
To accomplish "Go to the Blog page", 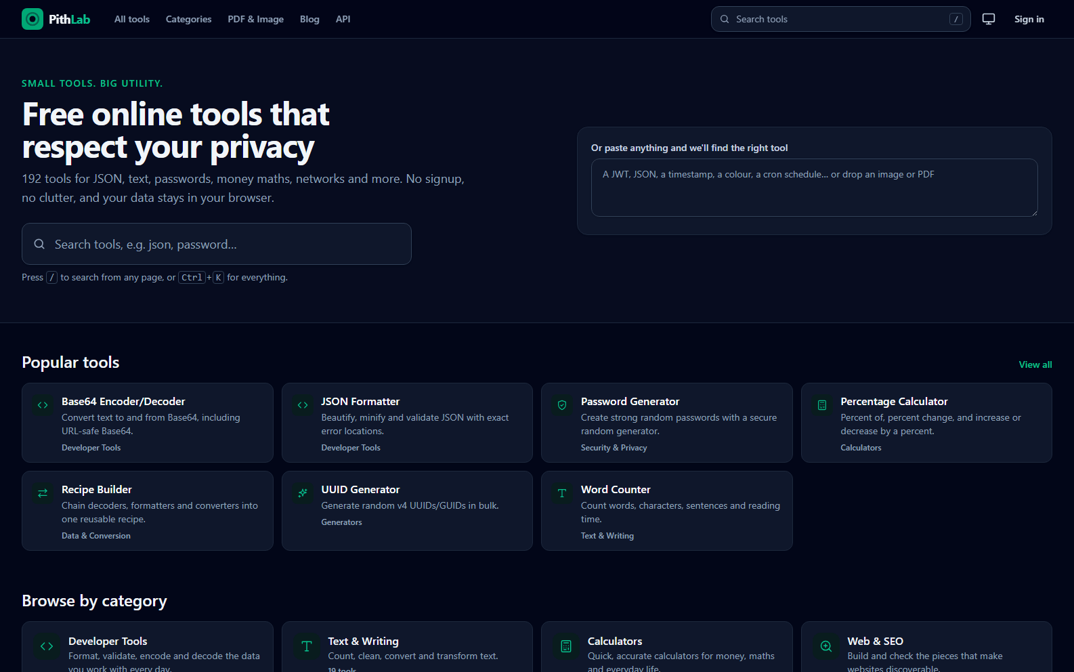I will [309, 19].
